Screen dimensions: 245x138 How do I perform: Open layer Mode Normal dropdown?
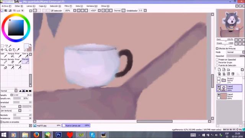(x=243, y=52)
